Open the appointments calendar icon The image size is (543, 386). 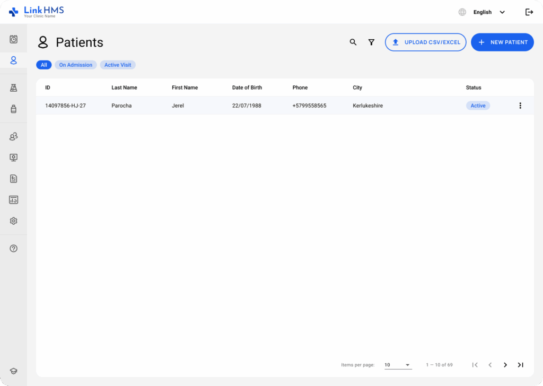13,38
